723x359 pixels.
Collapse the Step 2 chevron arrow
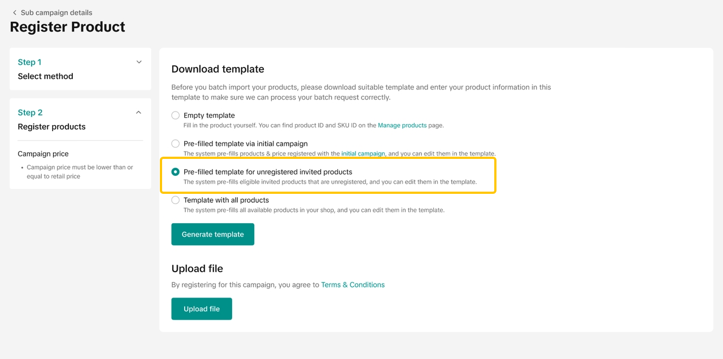click(139, 112)
